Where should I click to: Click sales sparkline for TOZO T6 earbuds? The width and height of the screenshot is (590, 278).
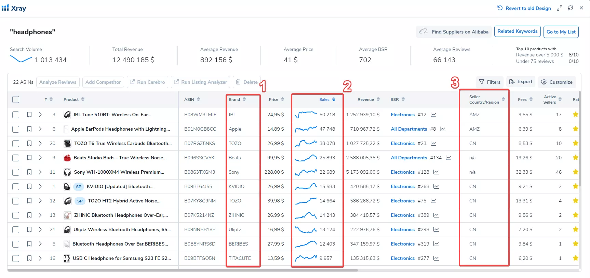(306, 143)
